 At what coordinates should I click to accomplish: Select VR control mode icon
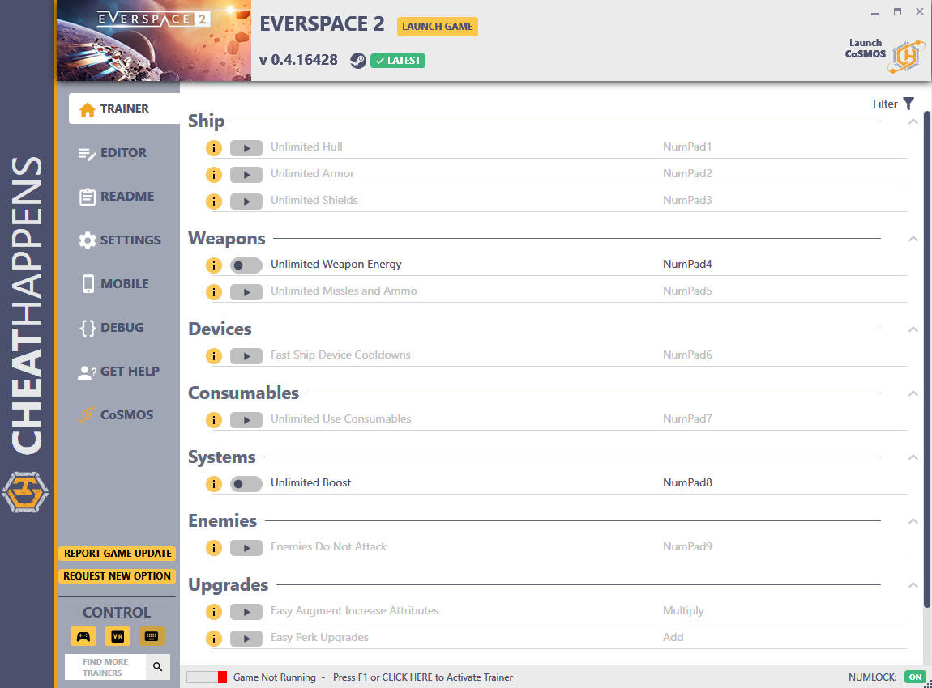[118, 636]
